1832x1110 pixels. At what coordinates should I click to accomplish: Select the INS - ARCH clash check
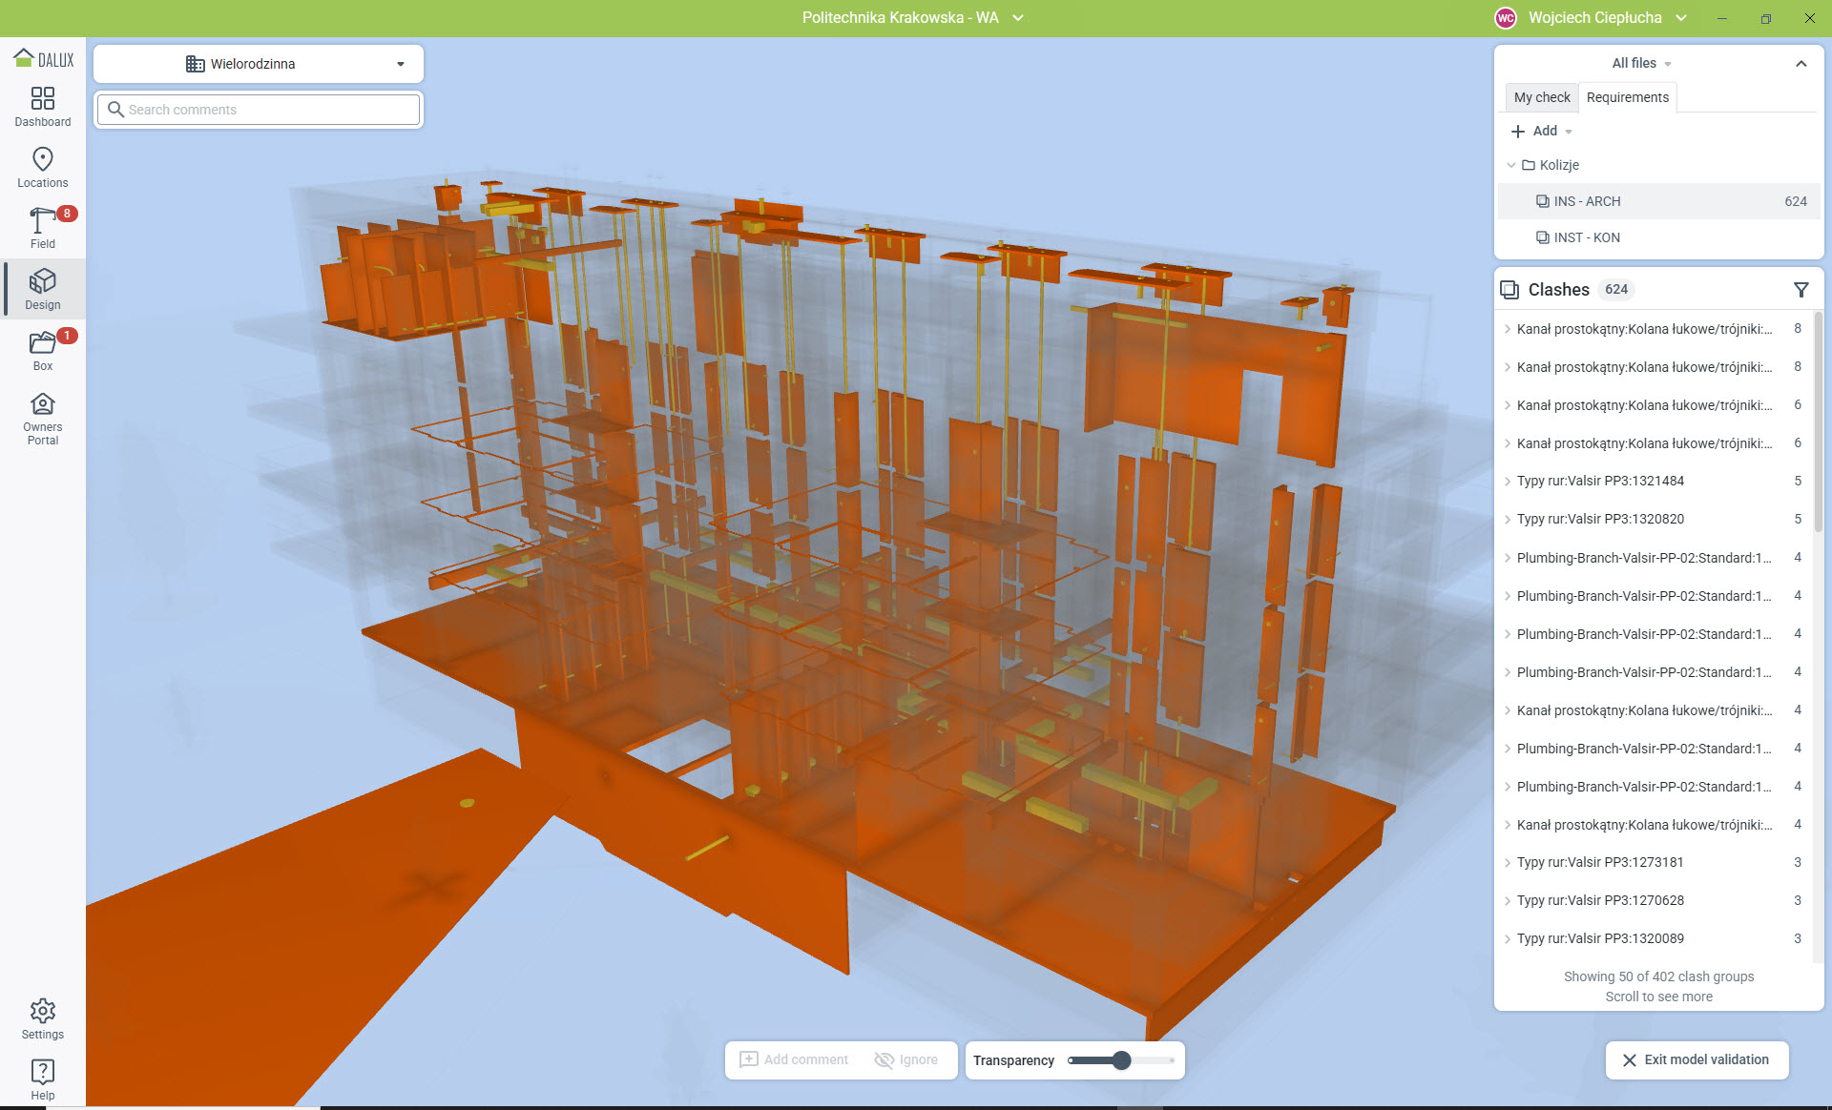click(1587, 201)
